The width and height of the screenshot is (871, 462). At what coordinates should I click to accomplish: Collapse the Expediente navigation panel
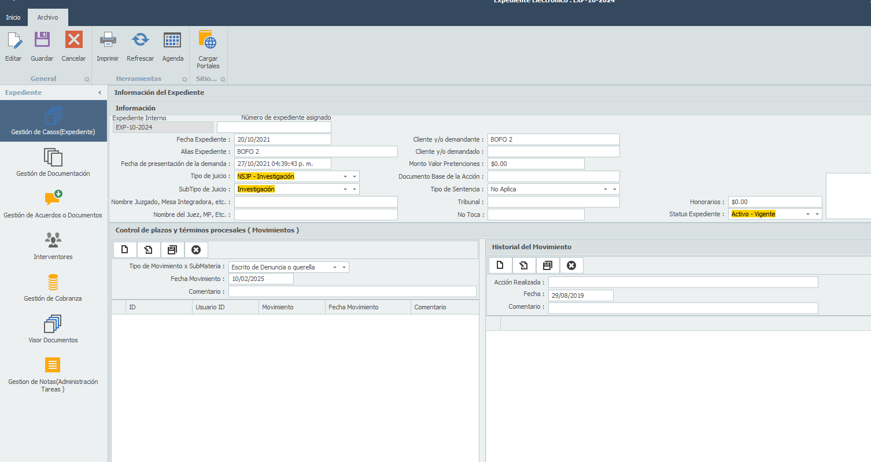point(99,93)
